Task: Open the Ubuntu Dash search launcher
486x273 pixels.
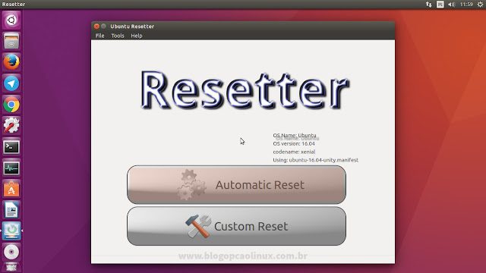Action: (11, 20)
